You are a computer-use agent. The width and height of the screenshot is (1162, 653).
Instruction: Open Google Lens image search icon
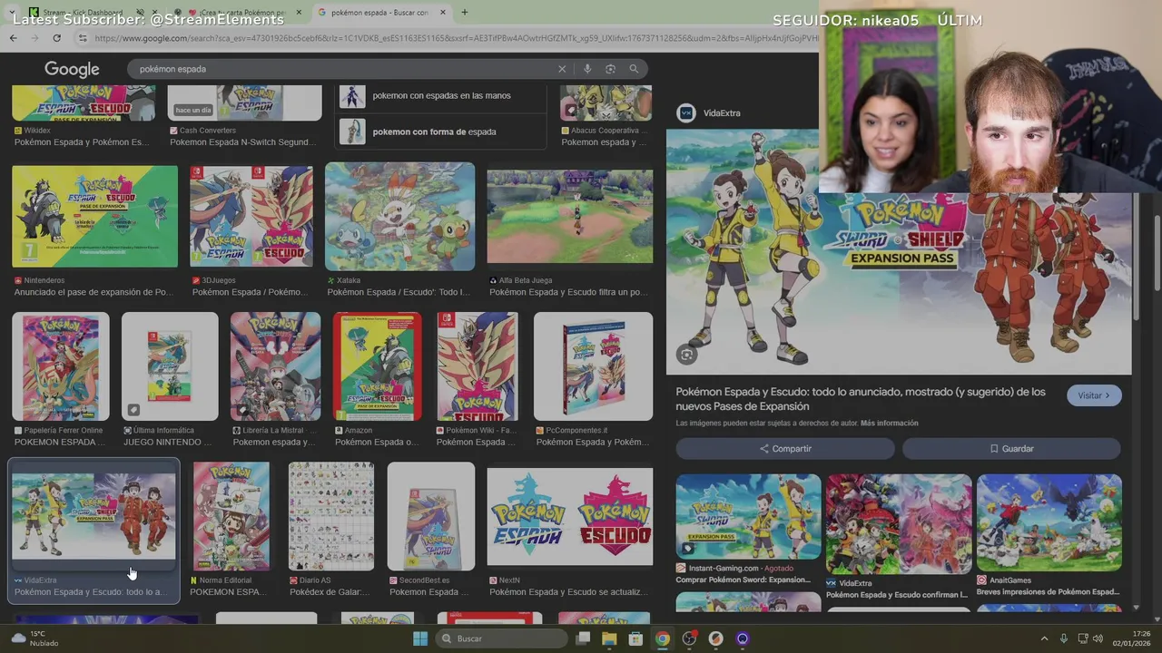click(x=610, y=69)
